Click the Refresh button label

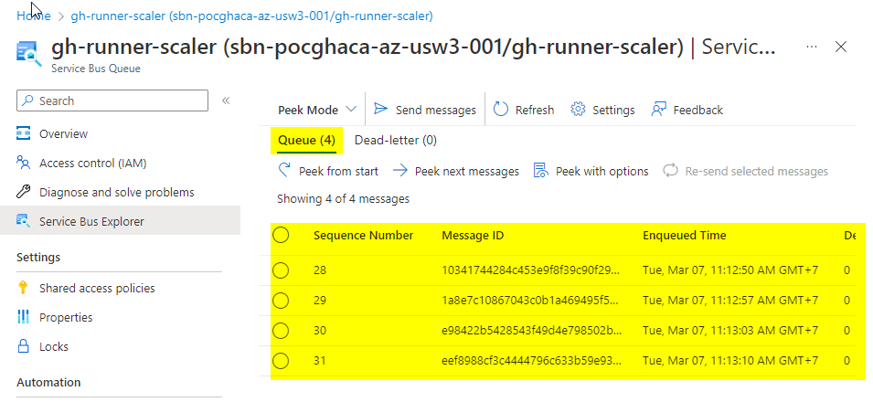[535, 110]
